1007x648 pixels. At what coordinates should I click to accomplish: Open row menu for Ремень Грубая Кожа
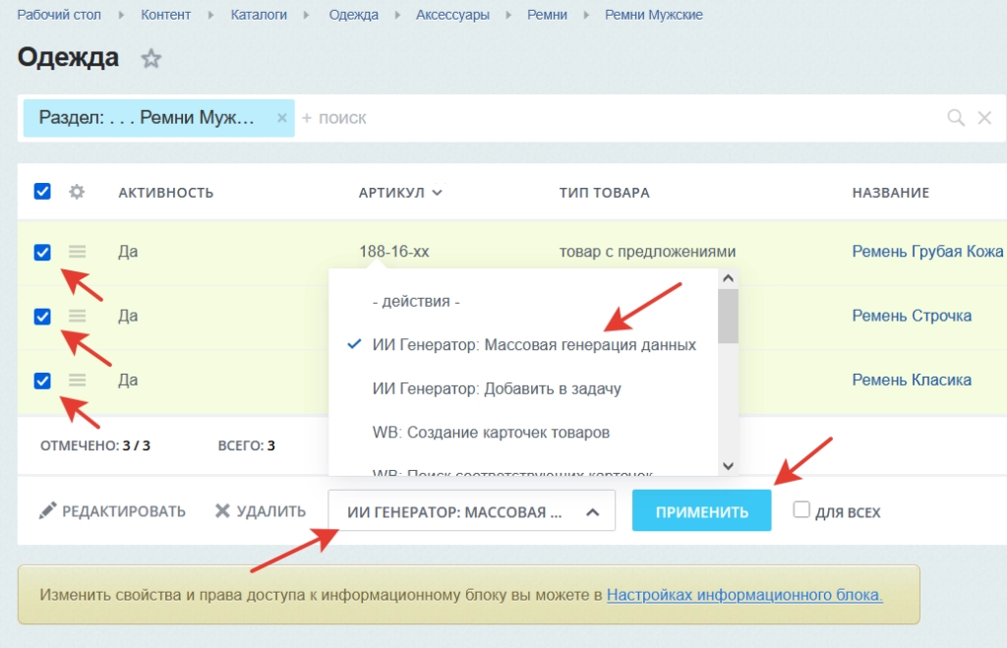click(77, 252)
